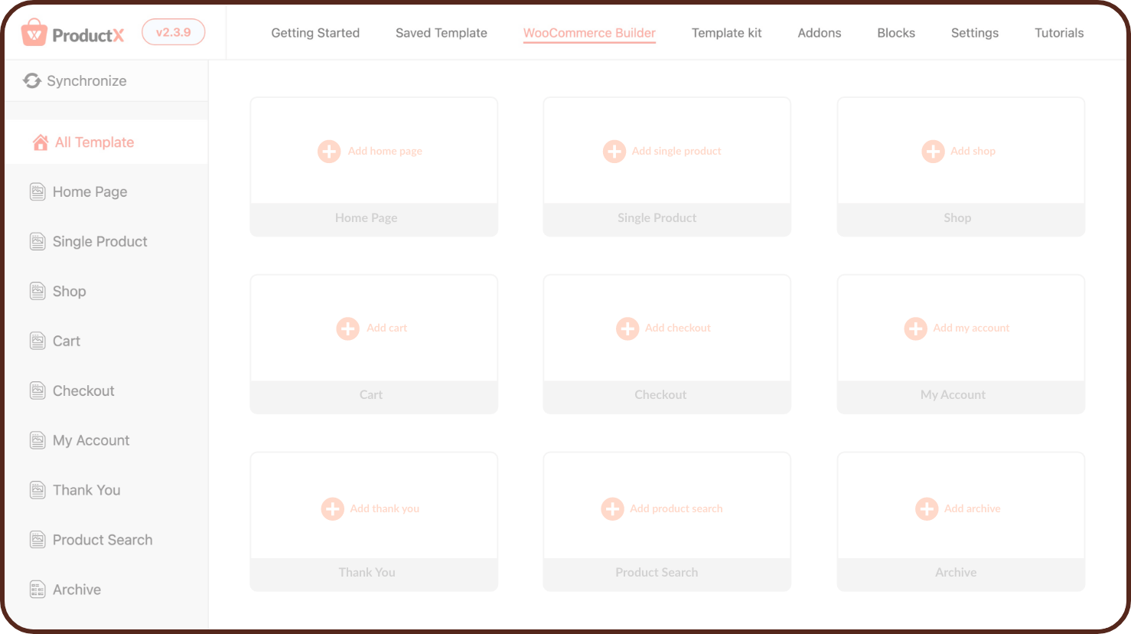This screenshot has height=634, width=1131.
Task: Click the plus icon for Add checkout
Action: pos(627,328)
